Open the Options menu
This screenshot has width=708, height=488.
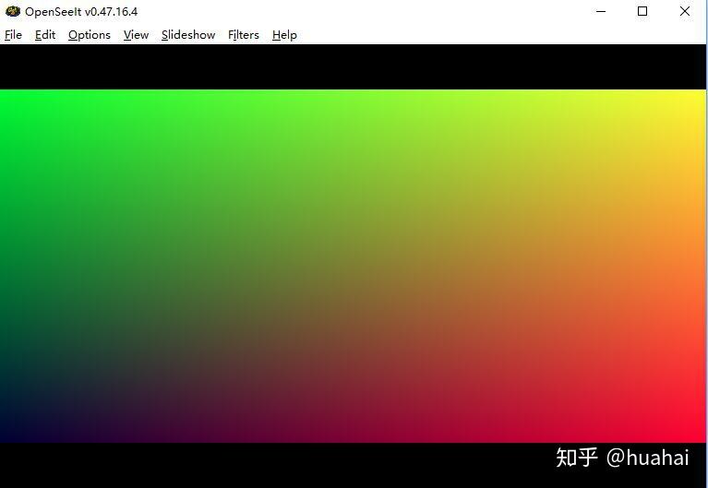tap(90, 35)
